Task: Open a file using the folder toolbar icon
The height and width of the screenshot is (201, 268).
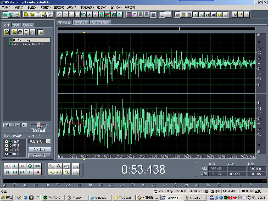Action: click(x=32, y=15)
